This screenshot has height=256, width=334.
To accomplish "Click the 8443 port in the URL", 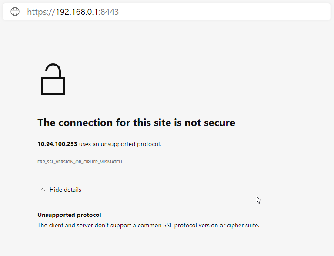I will (110, 12).
